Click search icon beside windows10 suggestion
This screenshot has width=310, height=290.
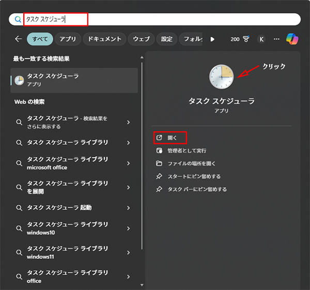(x=19, y=228)
